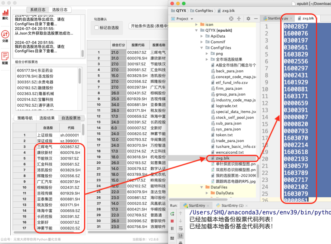Screen dimensions: 331x244
Task: Expand the 全市场选股结果 folder
Action: pos(207,60)
